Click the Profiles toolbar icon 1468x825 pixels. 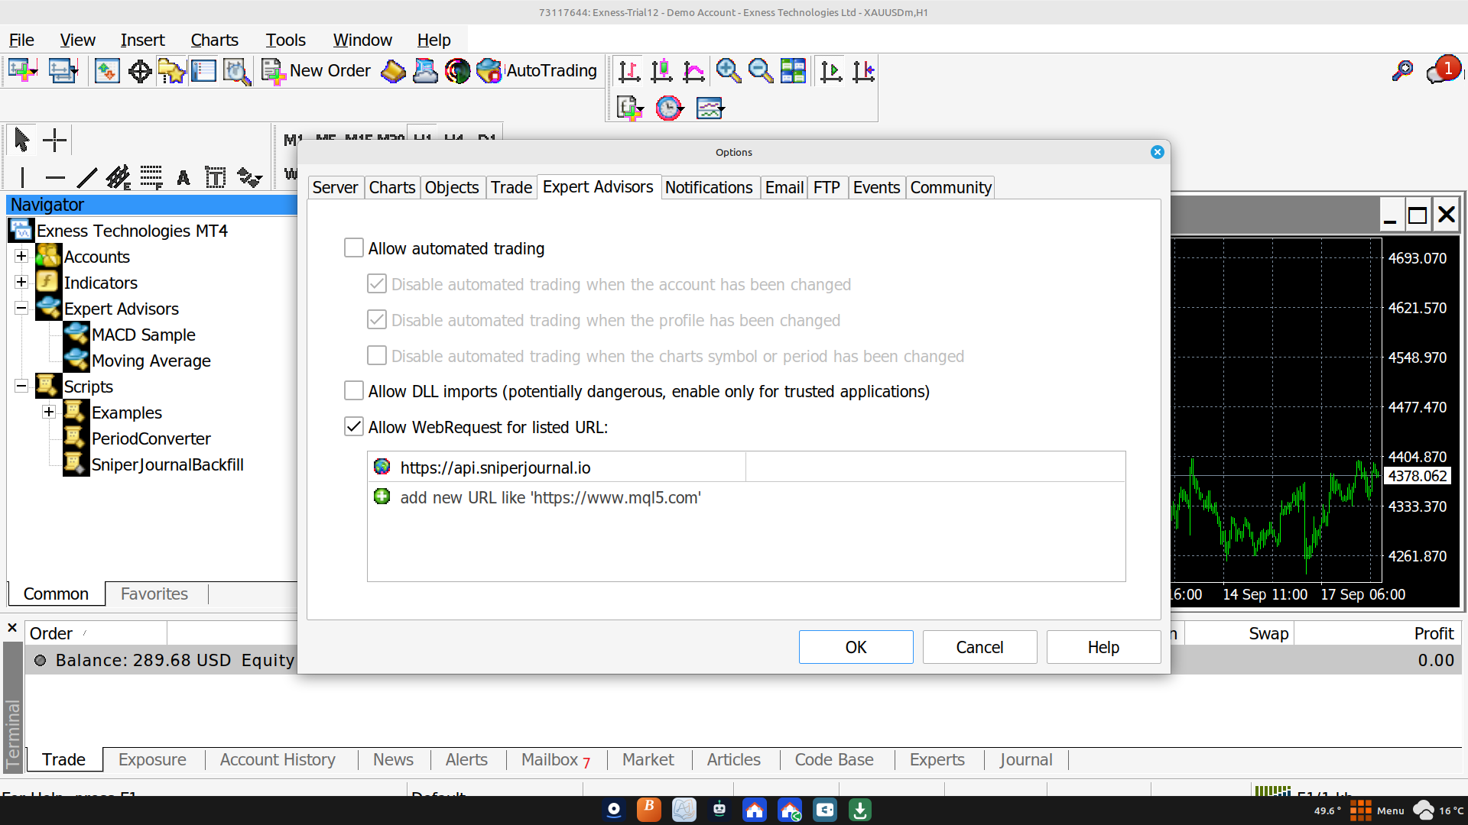click(63, 71)
